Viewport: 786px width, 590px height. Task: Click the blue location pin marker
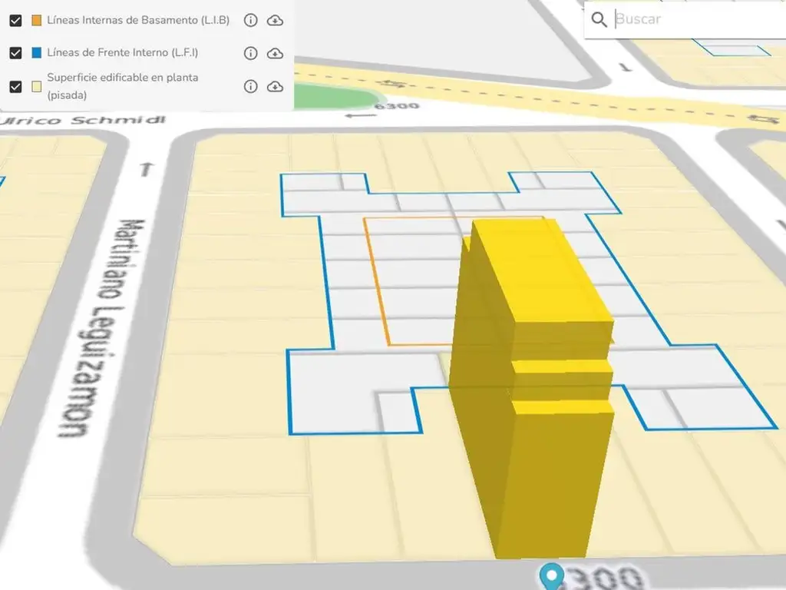point(551,575)
